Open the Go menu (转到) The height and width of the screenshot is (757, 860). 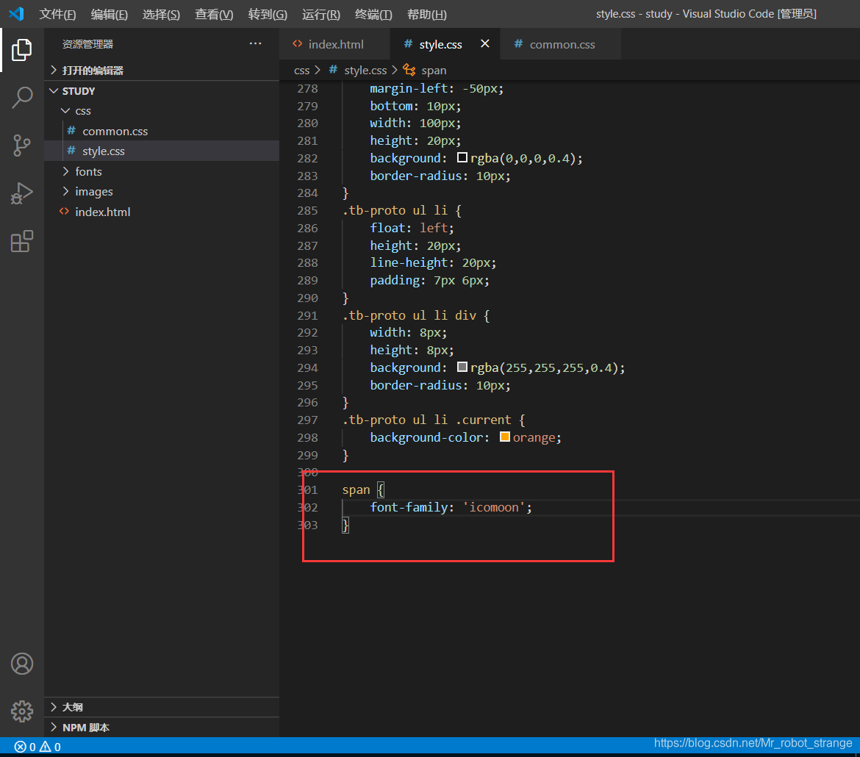(x=268, y=14)
